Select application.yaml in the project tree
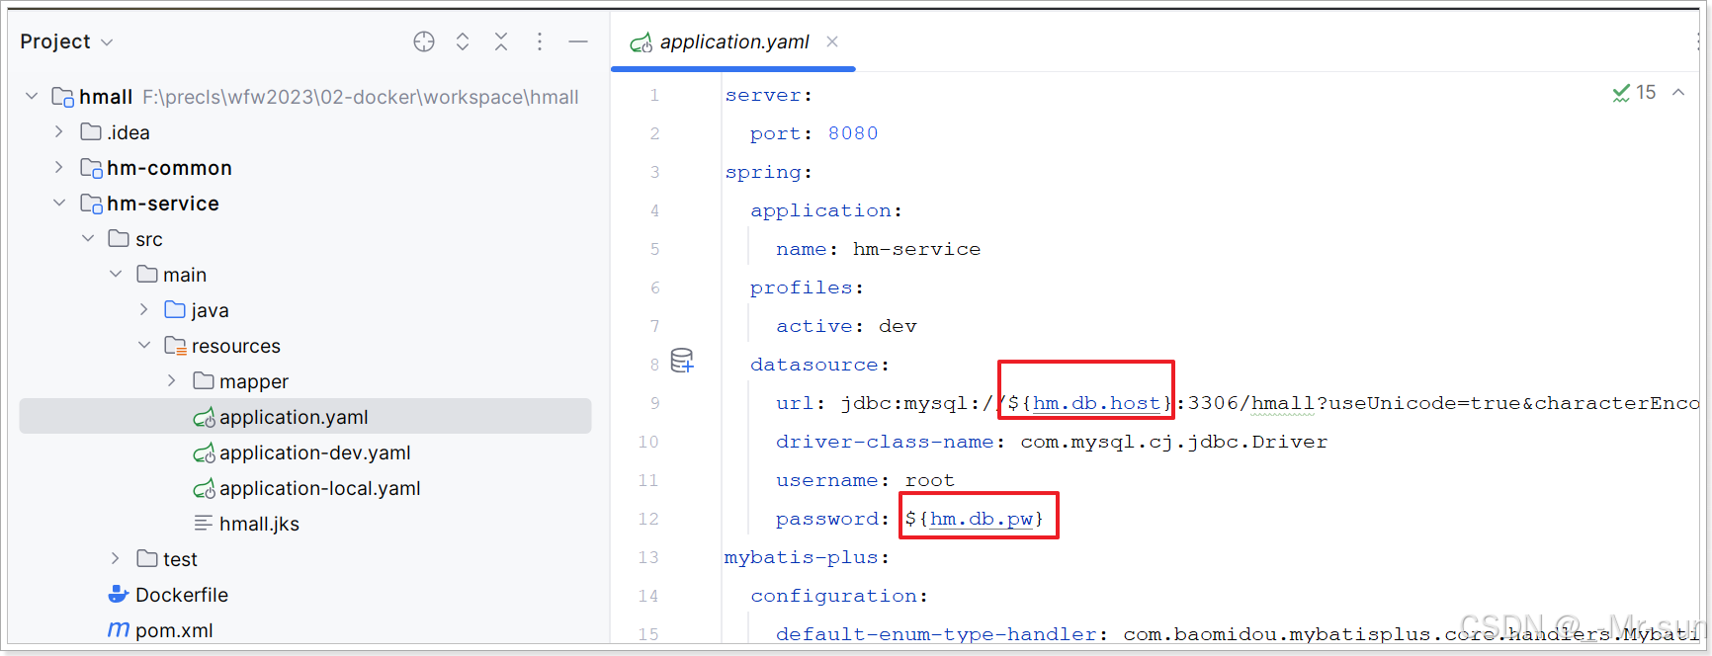 pos(305,417)
